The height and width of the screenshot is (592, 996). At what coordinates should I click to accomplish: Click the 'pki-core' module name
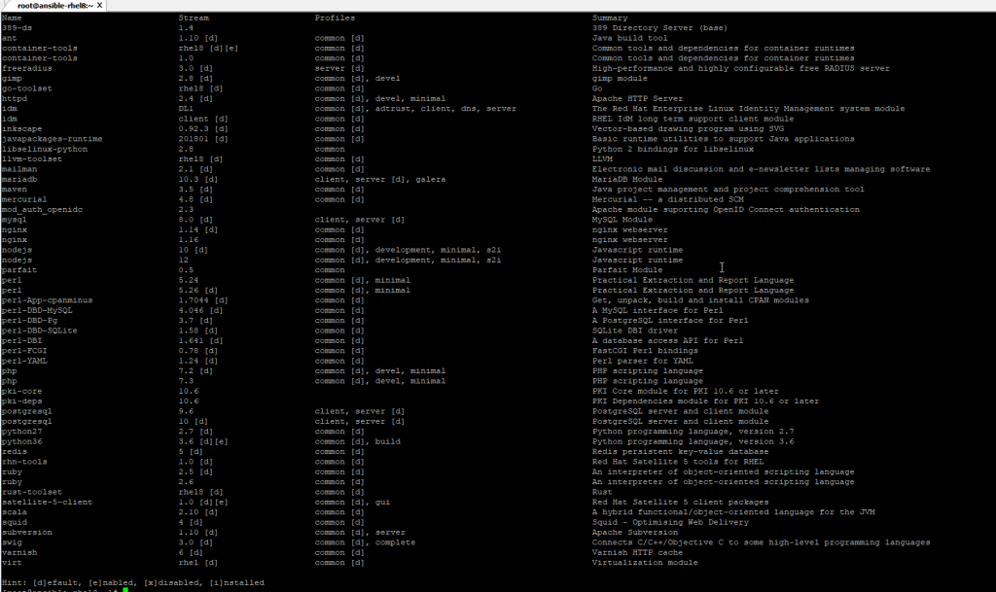pos(22,392)
